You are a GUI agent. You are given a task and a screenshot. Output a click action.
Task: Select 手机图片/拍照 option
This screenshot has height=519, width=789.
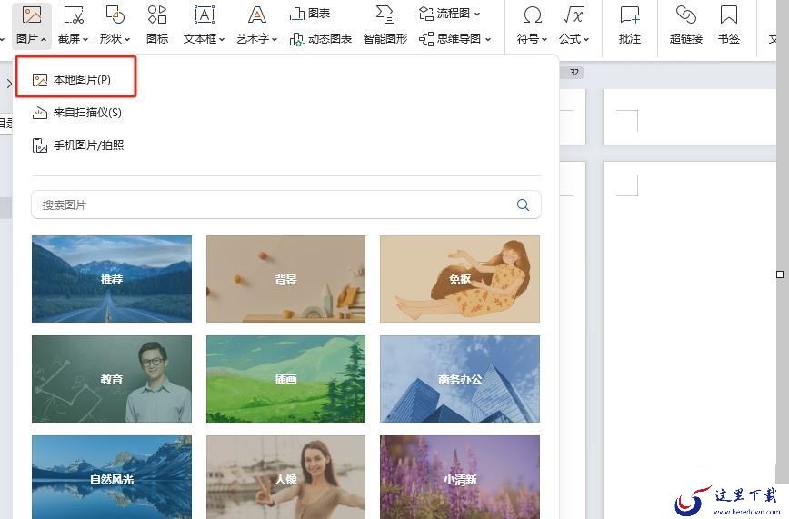tap(78, 145)
